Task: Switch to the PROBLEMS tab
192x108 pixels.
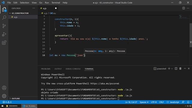Action: pos(46,69)
